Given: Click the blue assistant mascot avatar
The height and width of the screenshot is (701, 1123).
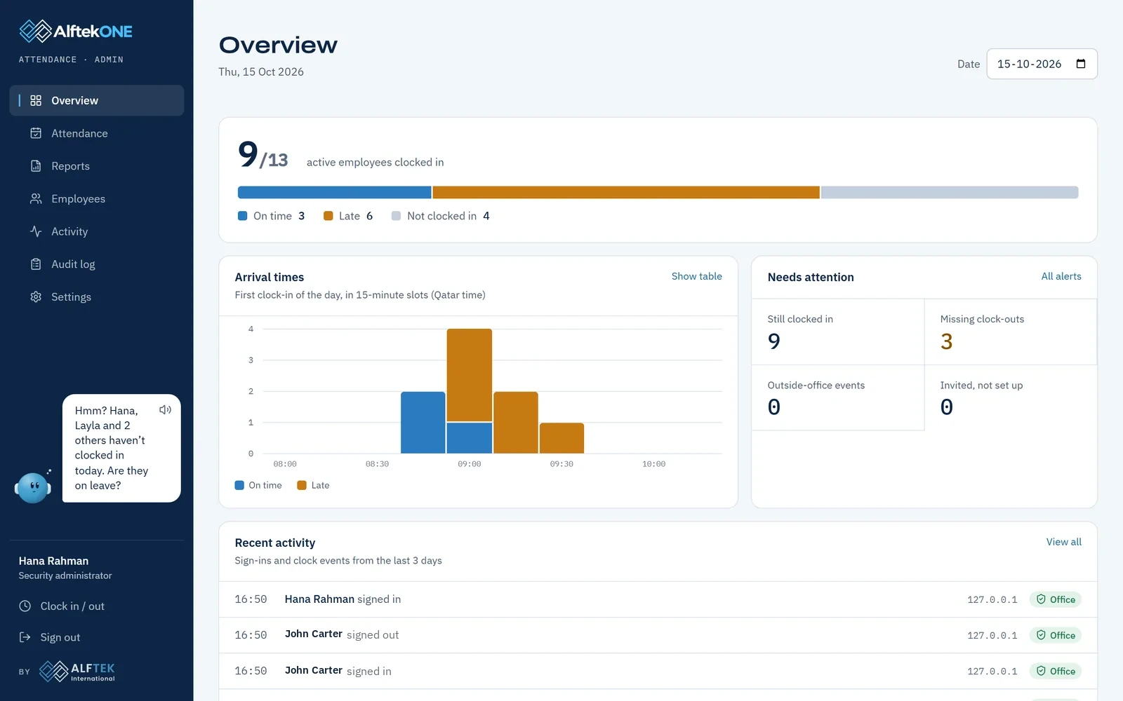Looking at the screenshot, I should (x=33, y=487).
